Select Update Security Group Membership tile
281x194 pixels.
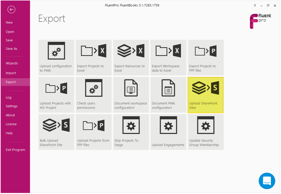tap(206, 132)
